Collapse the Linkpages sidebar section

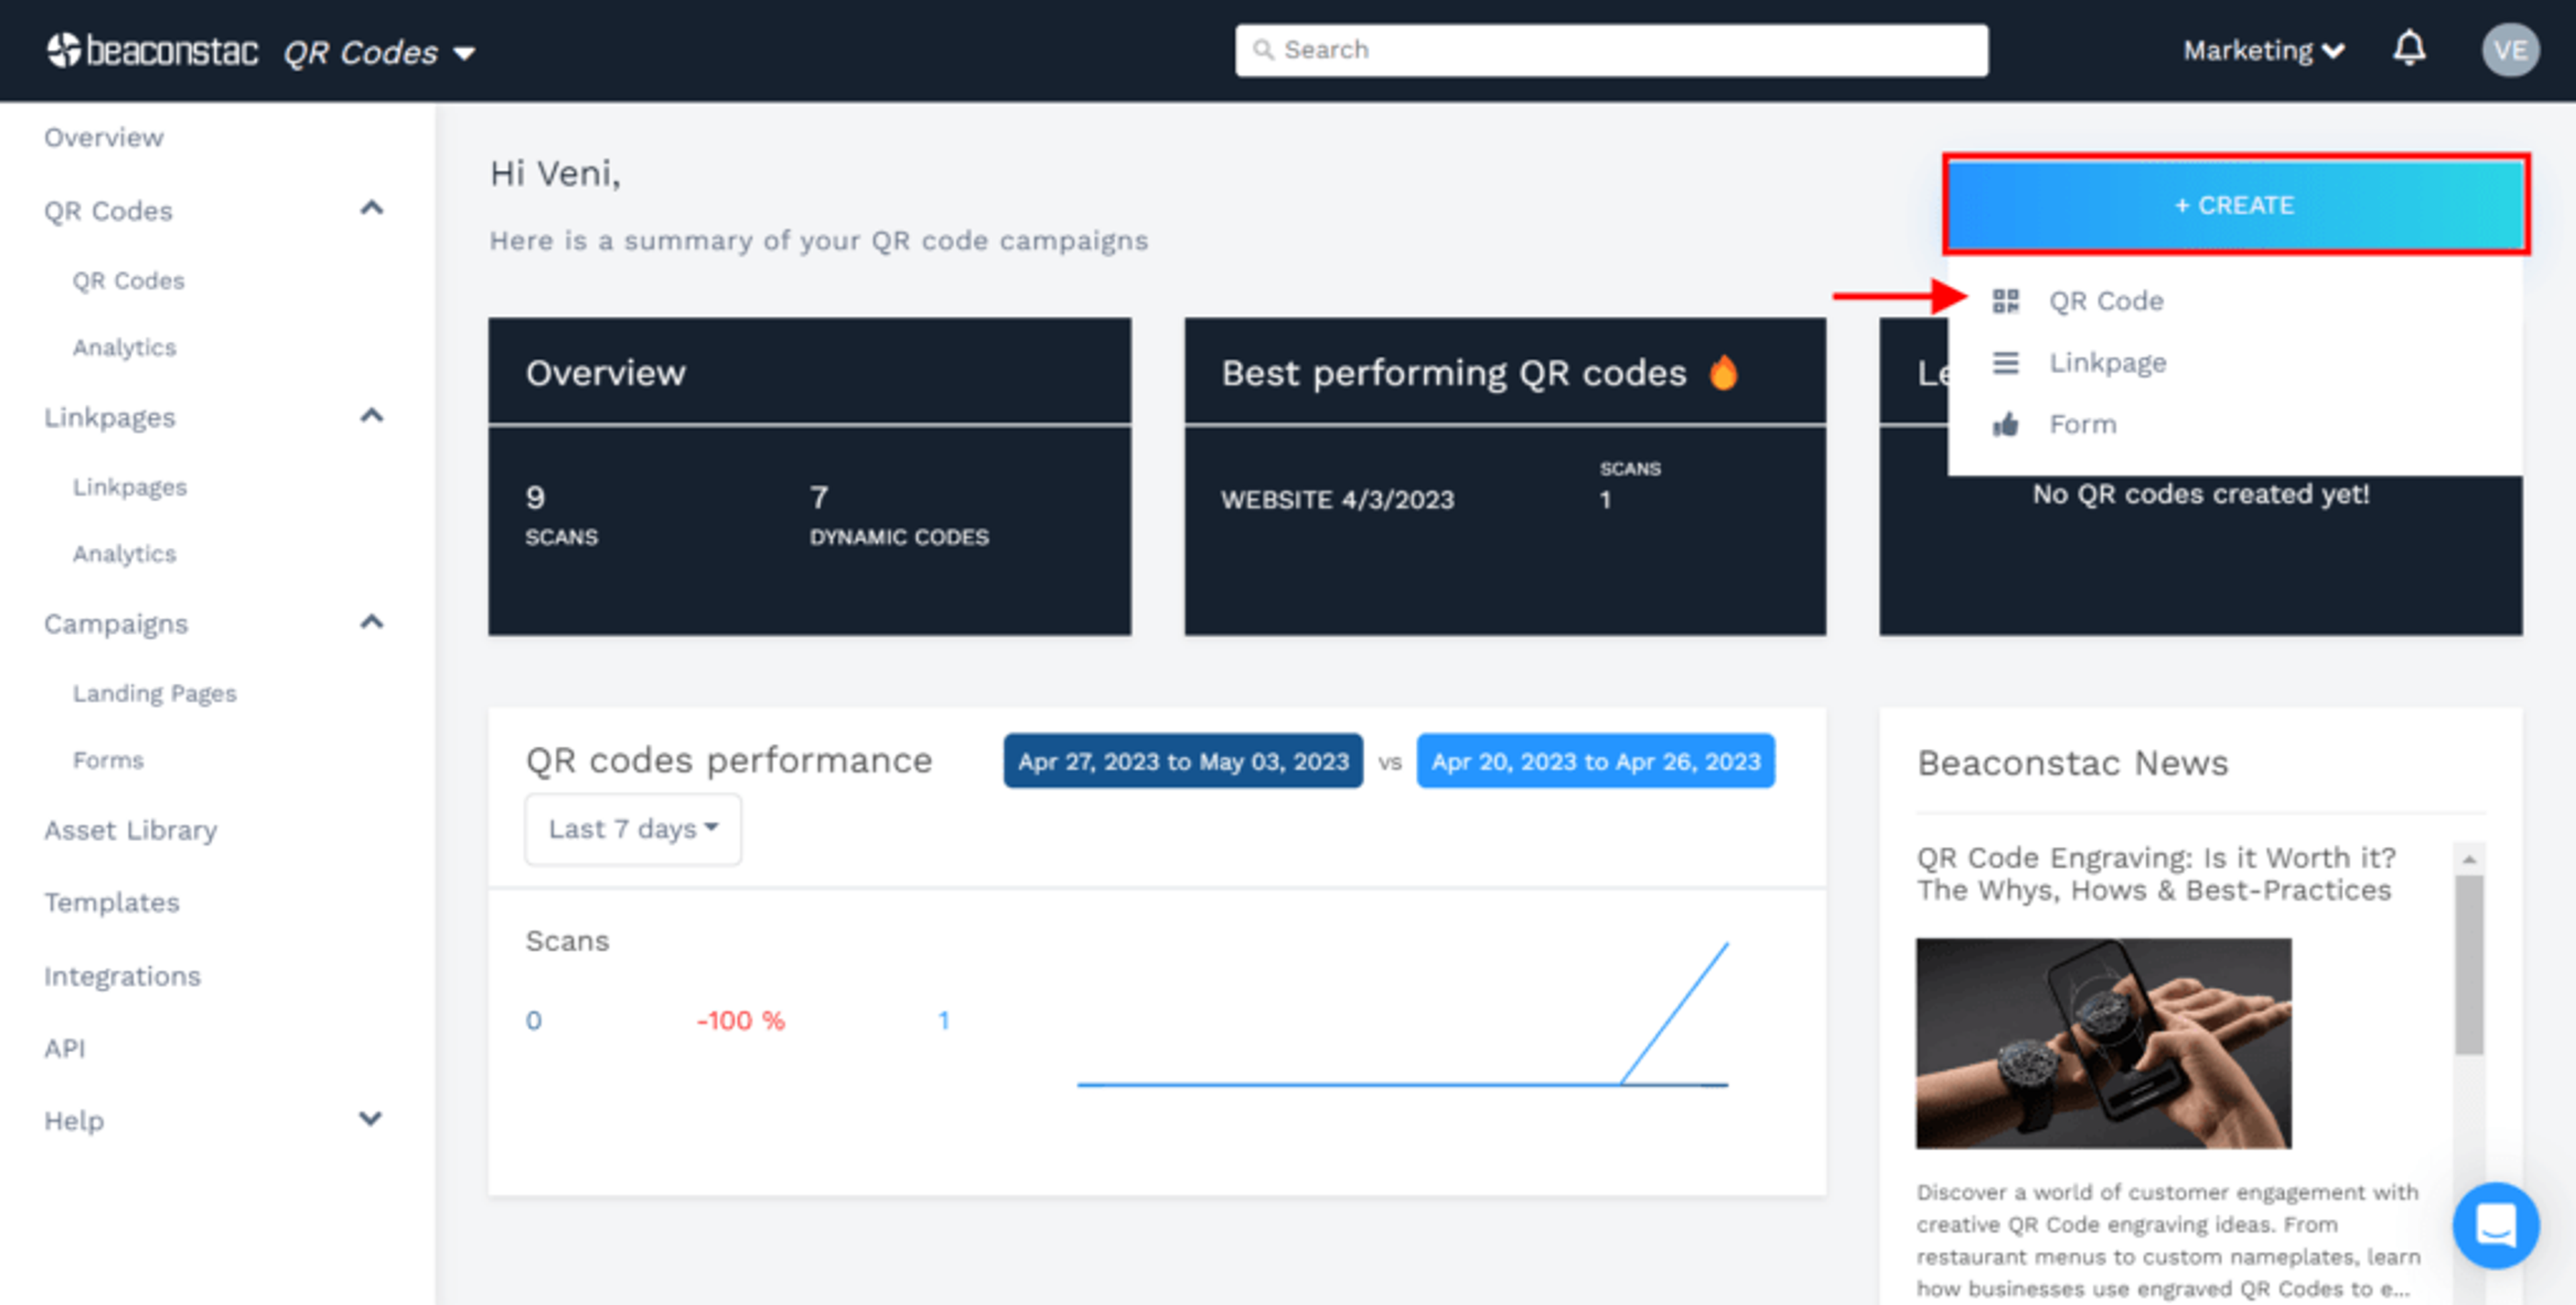click(x=371, y=416)
